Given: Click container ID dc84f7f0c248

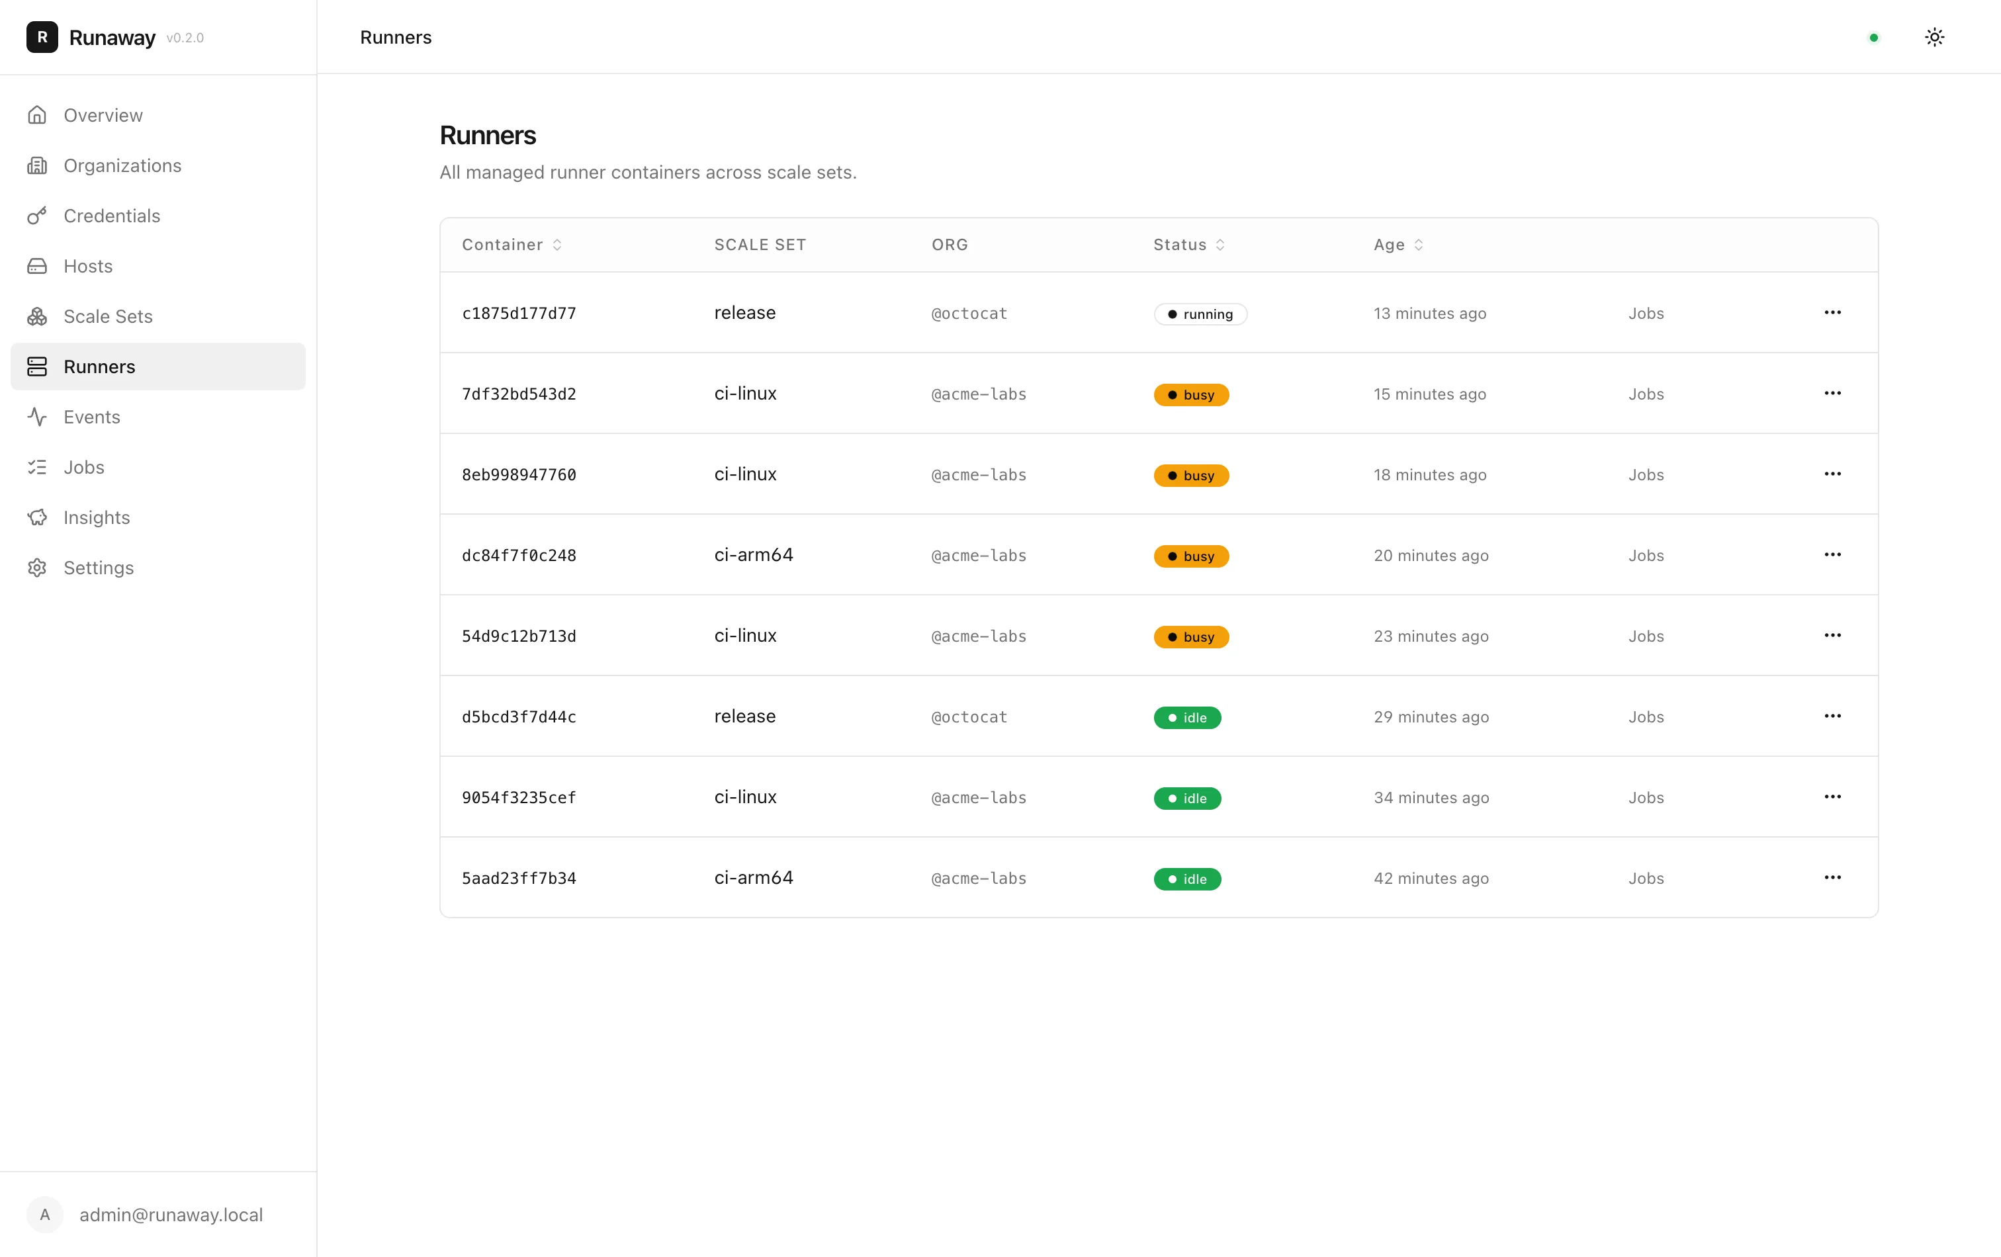Looking at the screenshot, I should coord(519,555).
